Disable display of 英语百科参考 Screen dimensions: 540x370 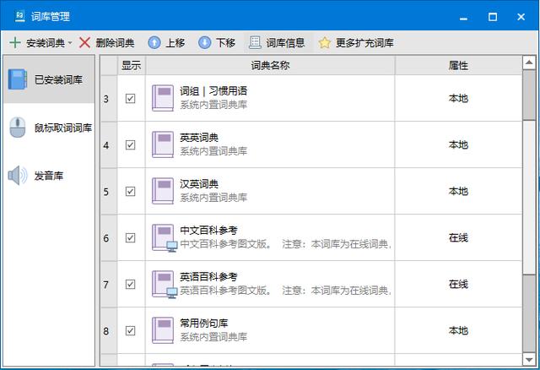click(x=130, y=285)
